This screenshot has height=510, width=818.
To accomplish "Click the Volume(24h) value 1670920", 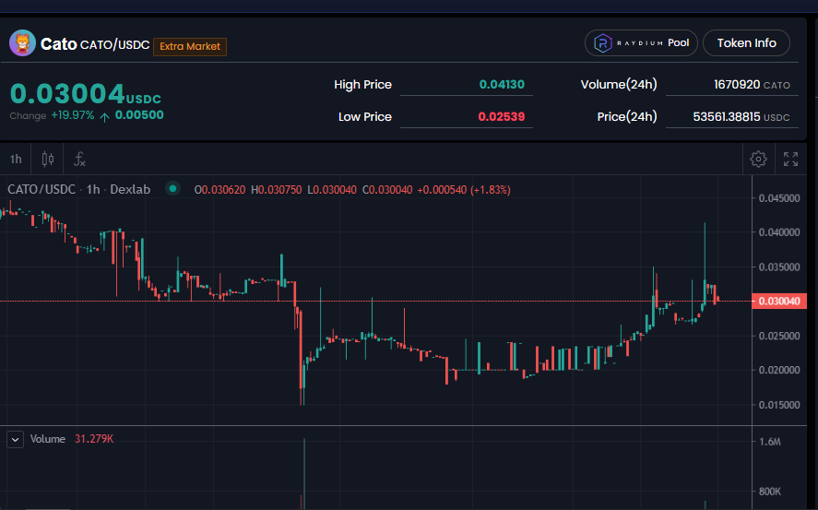I will point(737,85).
